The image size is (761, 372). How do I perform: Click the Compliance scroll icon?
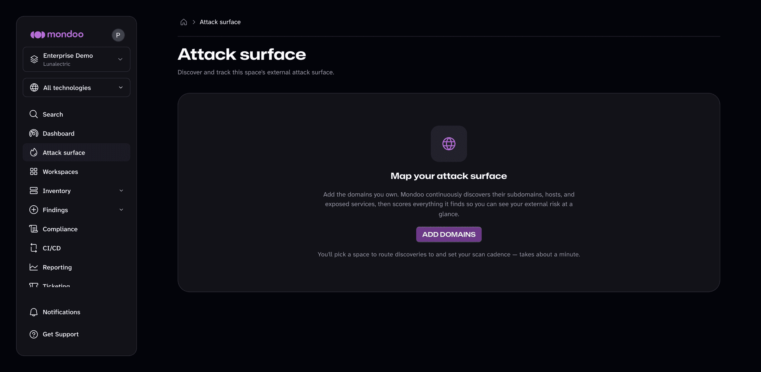pos(33,229)
